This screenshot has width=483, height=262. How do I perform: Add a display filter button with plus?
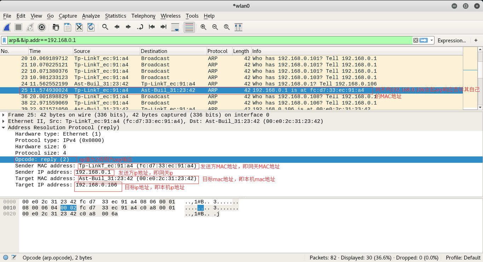(476, 40)
